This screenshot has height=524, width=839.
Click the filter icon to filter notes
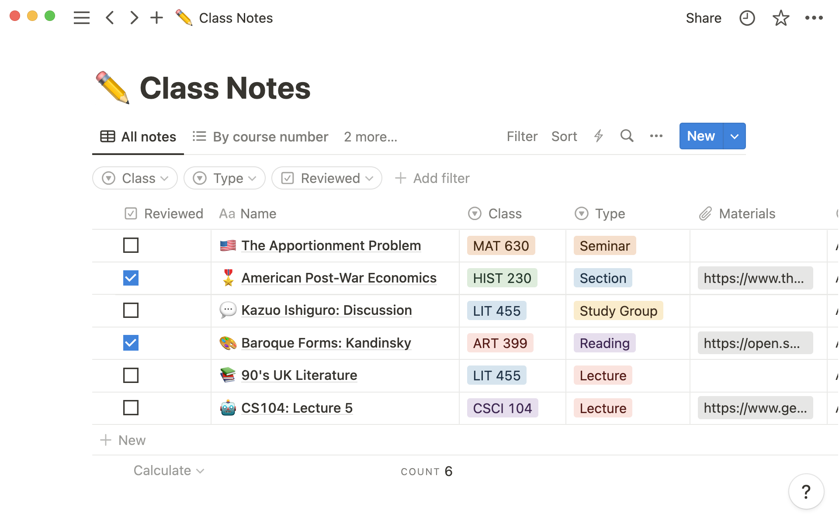(522, 136)
